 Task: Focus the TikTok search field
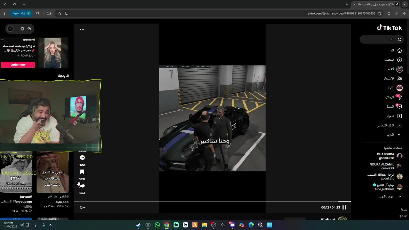coord(382,40)
